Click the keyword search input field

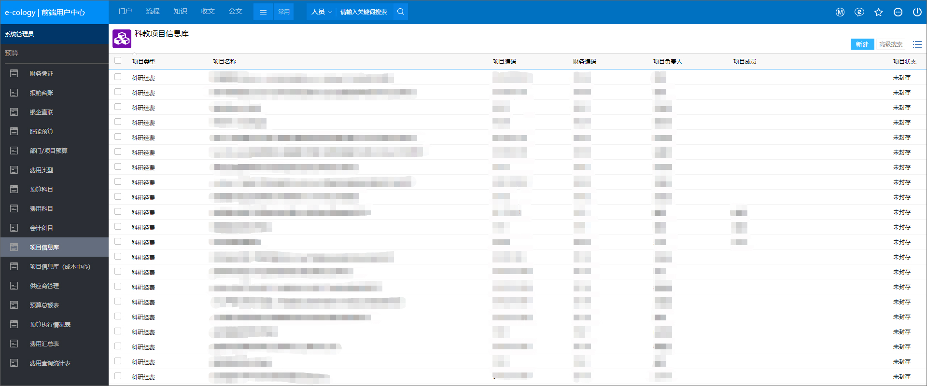pyautogui.click(x=365, y=12)
